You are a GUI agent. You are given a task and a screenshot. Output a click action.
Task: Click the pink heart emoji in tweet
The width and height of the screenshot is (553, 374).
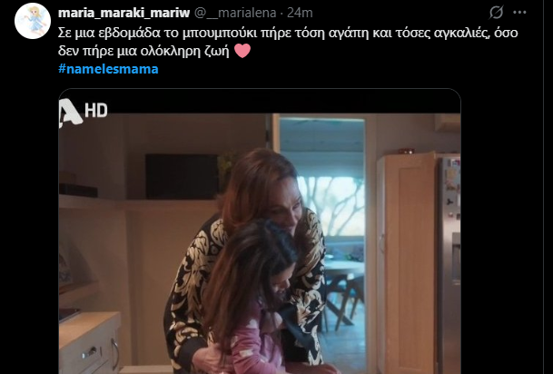point(242,51)
